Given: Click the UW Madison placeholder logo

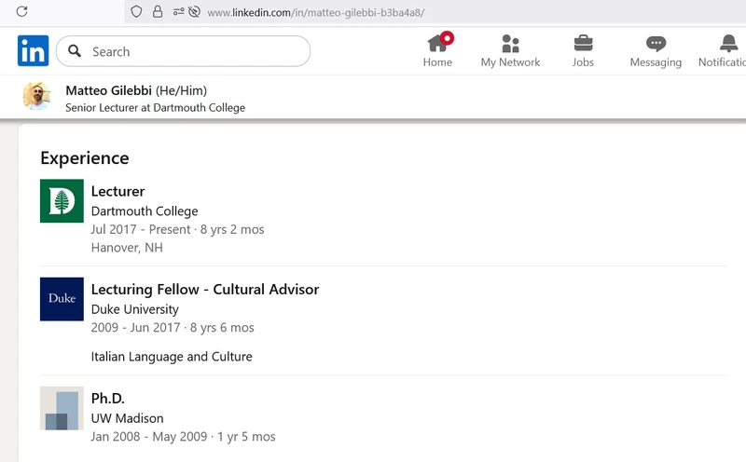Looking at the screenshot, I should pos(62,408).
